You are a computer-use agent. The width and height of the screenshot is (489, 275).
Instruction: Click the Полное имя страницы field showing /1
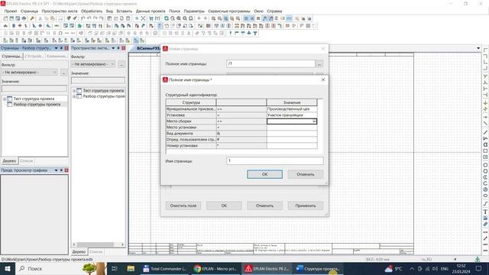(270, 63)
